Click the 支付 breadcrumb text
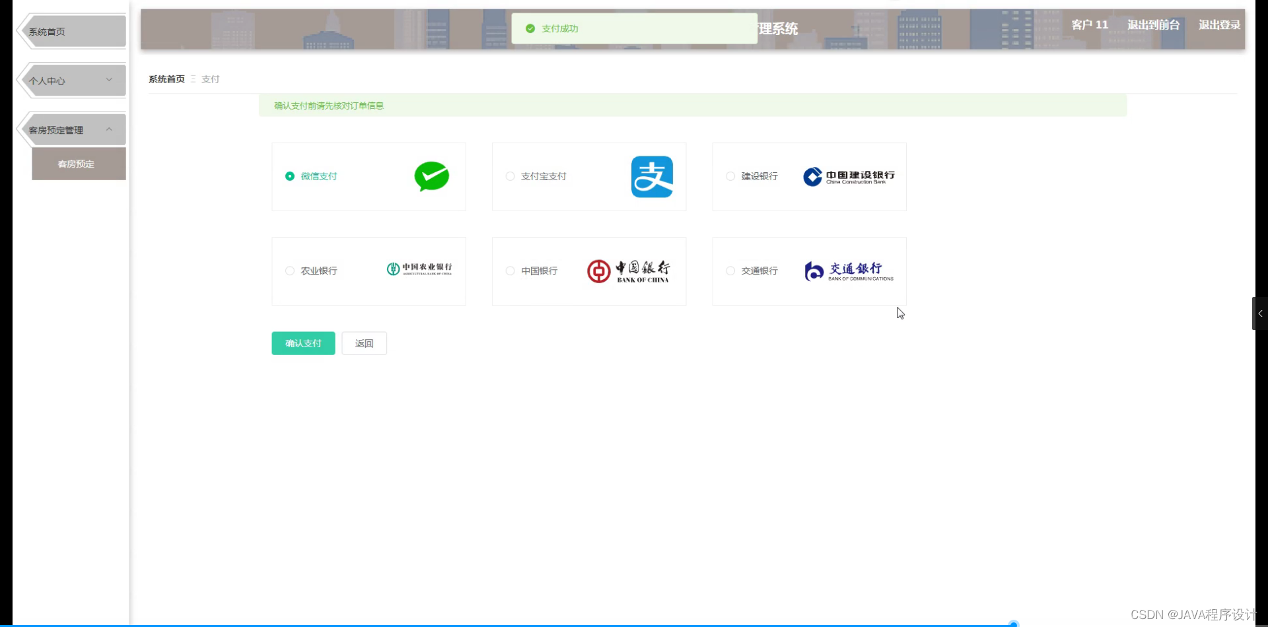This screenshot has height=627, width=1268. (210, 79)
